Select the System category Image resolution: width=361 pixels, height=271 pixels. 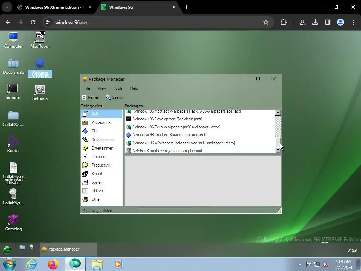[101, 182]
